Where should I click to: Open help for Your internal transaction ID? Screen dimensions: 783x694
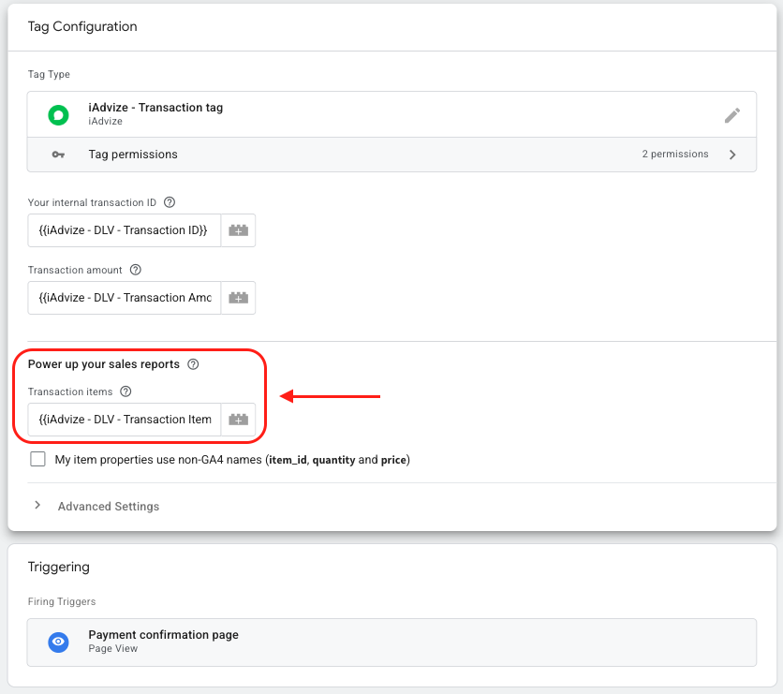170,202
